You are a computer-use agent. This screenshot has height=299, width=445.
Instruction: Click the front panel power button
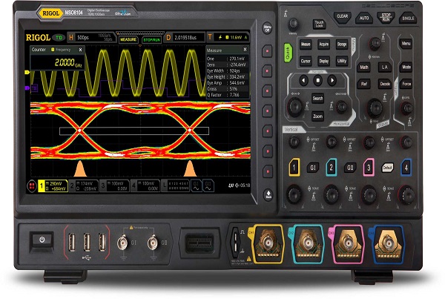click(43, 240)
